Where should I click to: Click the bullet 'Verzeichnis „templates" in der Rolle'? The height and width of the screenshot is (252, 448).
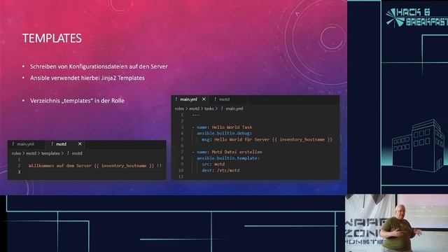[x=77, y=101]
